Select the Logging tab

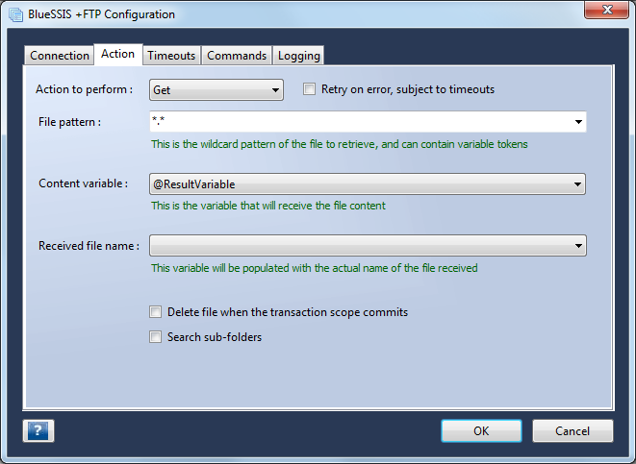(x=299, y=56)
